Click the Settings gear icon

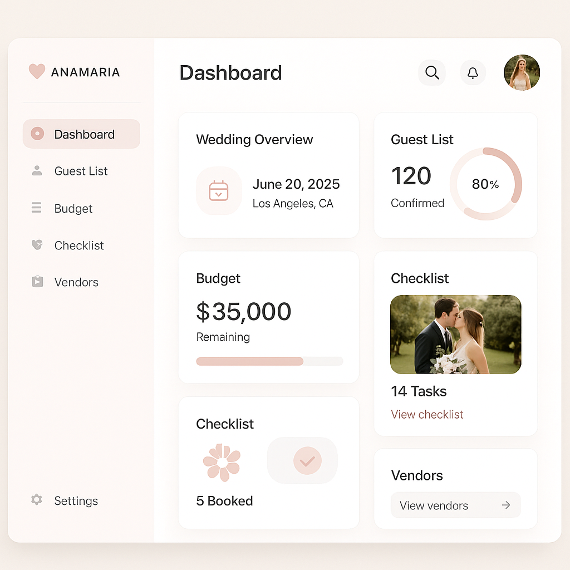click(37, 500)
